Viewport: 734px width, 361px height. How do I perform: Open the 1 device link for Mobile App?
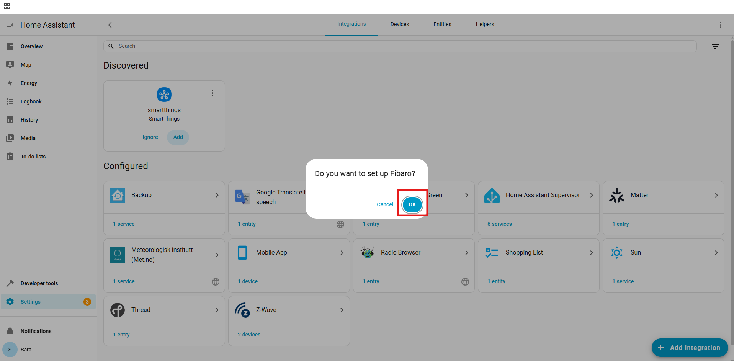(x=248, y=281)
